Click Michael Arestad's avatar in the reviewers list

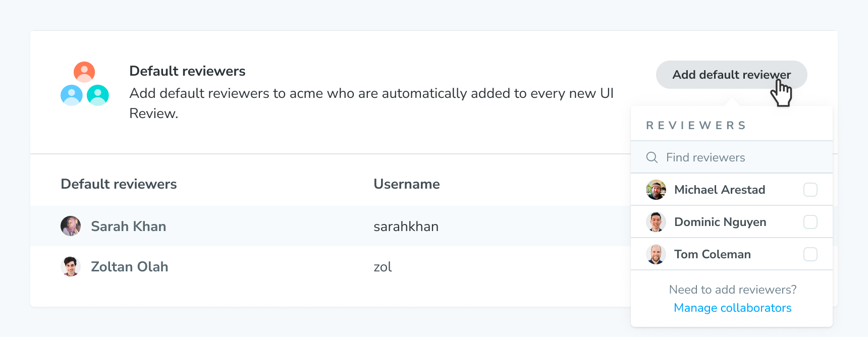click(x=656, y=190)
